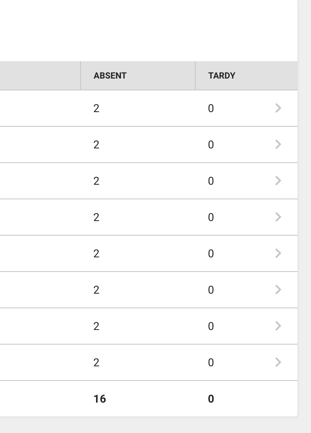311x433 pixels.
Task: Open the third row's right chevron
Action: [x=278, y=181]
